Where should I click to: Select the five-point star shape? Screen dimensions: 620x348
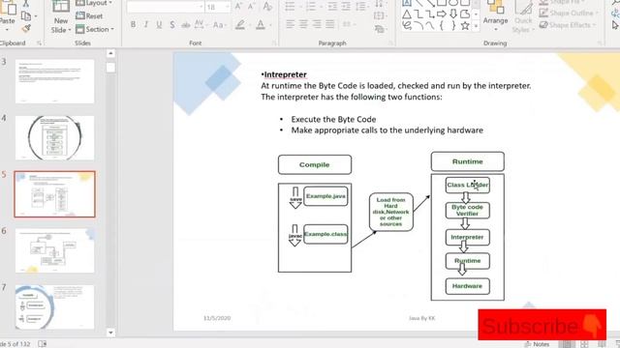point(465,26)
